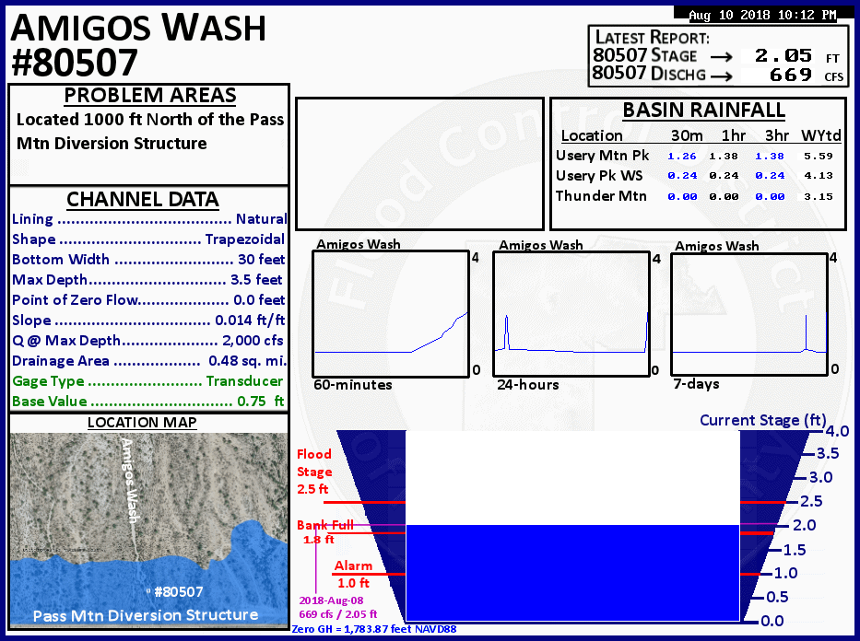The image size is (860, 641).
Task: Select the #80507 gauge marker on map
Action: pyautogui.click(x=176, y=592)
